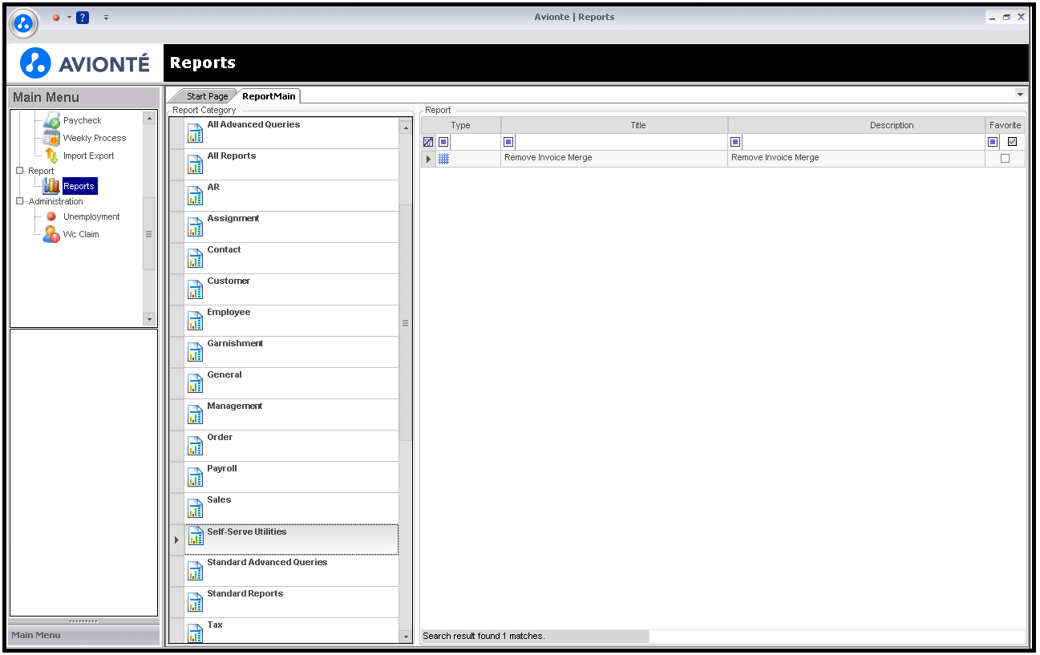Switch to the Start Page tab
1040x655 pixels.
point(207,96)
